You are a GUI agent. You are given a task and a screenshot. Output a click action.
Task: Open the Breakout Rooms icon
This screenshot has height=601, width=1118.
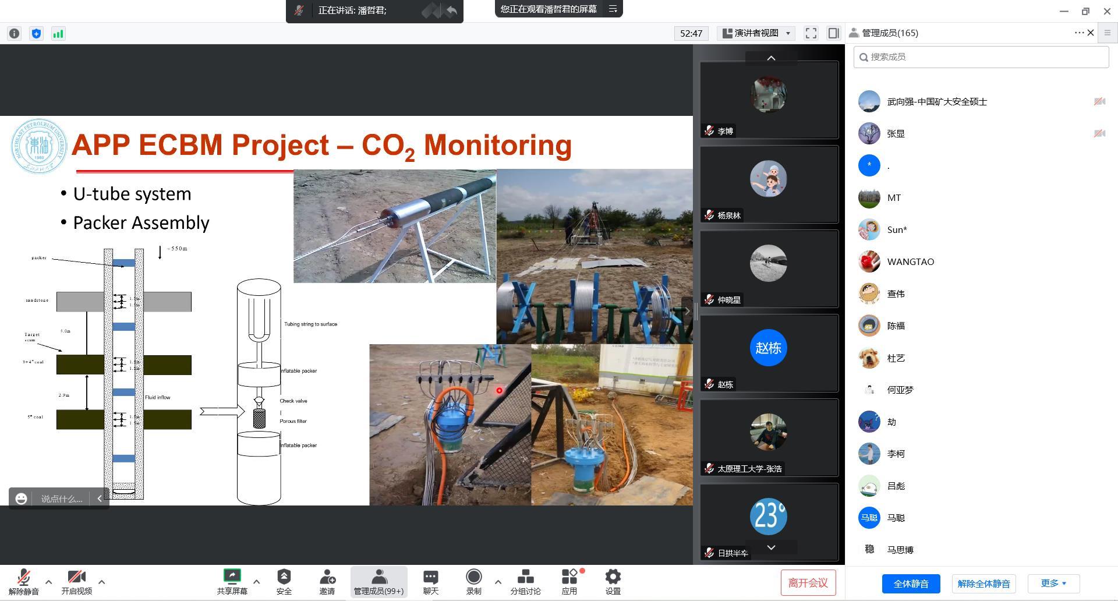[x=525, y=582]
